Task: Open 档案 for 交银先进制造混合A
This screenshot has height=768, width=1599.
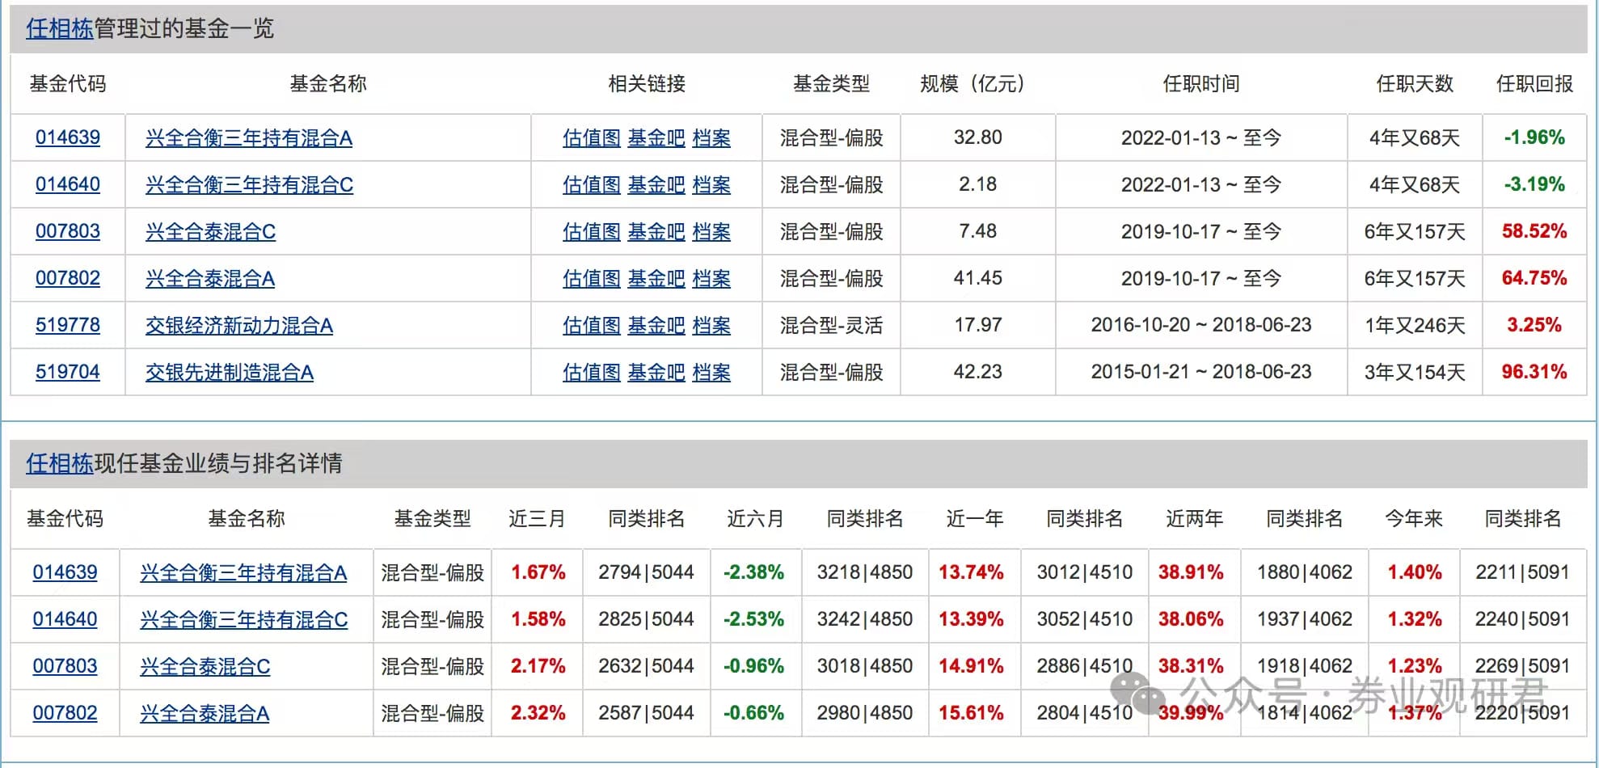Action: [711, 373]
